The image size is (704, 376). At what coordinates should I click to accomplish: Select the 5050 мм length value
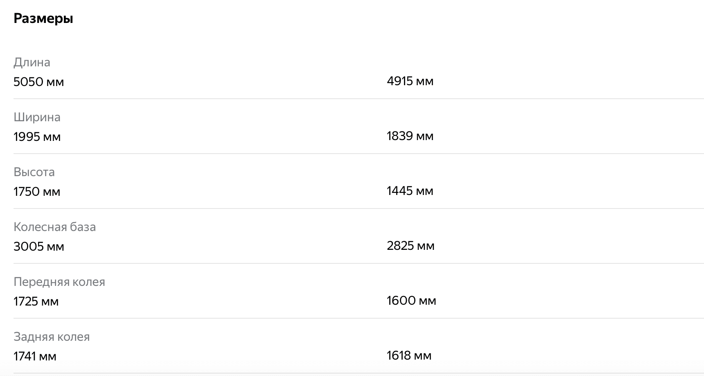point(38,82)
